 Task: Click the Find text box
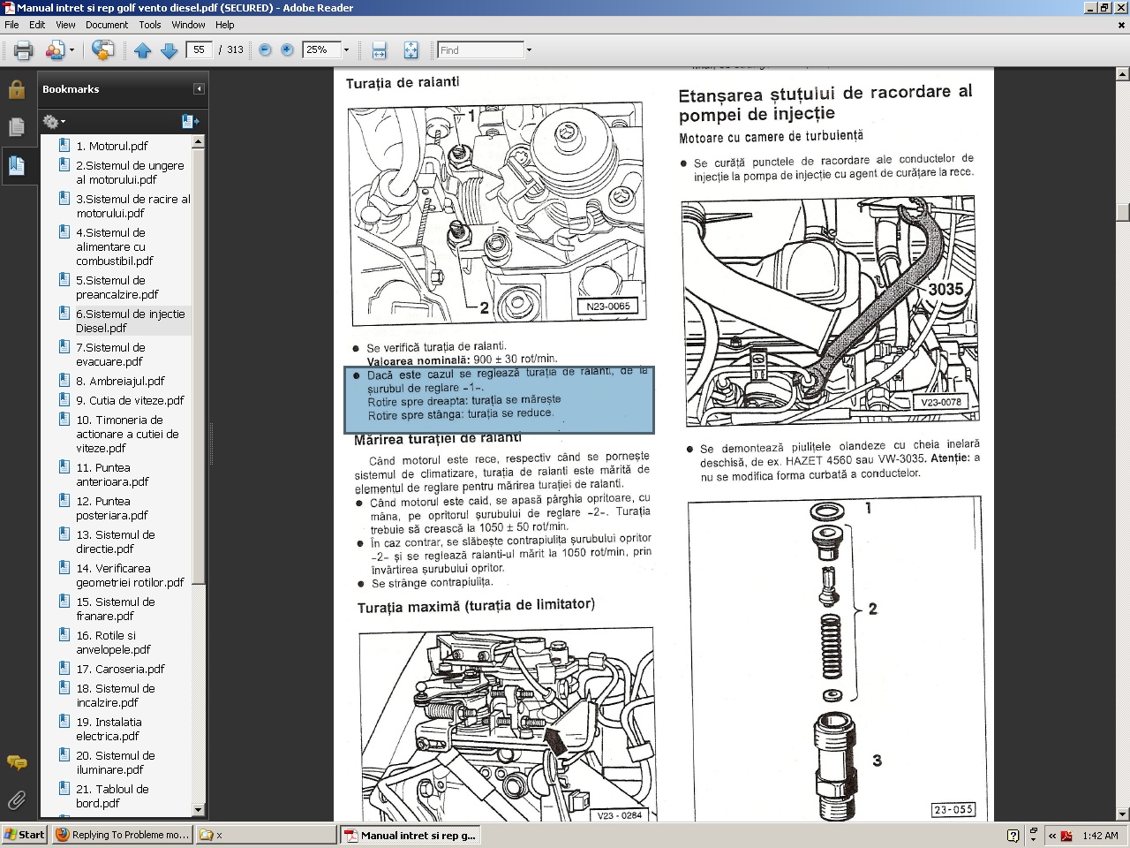480,50
